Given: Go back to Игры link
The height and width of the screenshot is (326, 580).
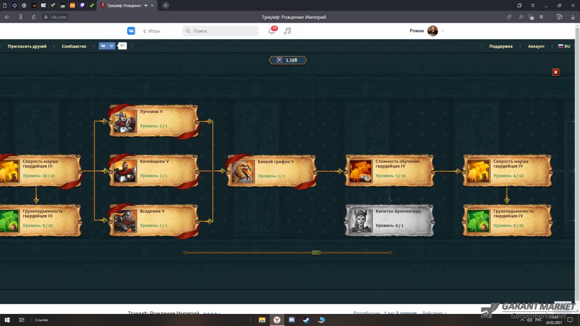Looking at the screenshot, I should [x=151, y=31].
